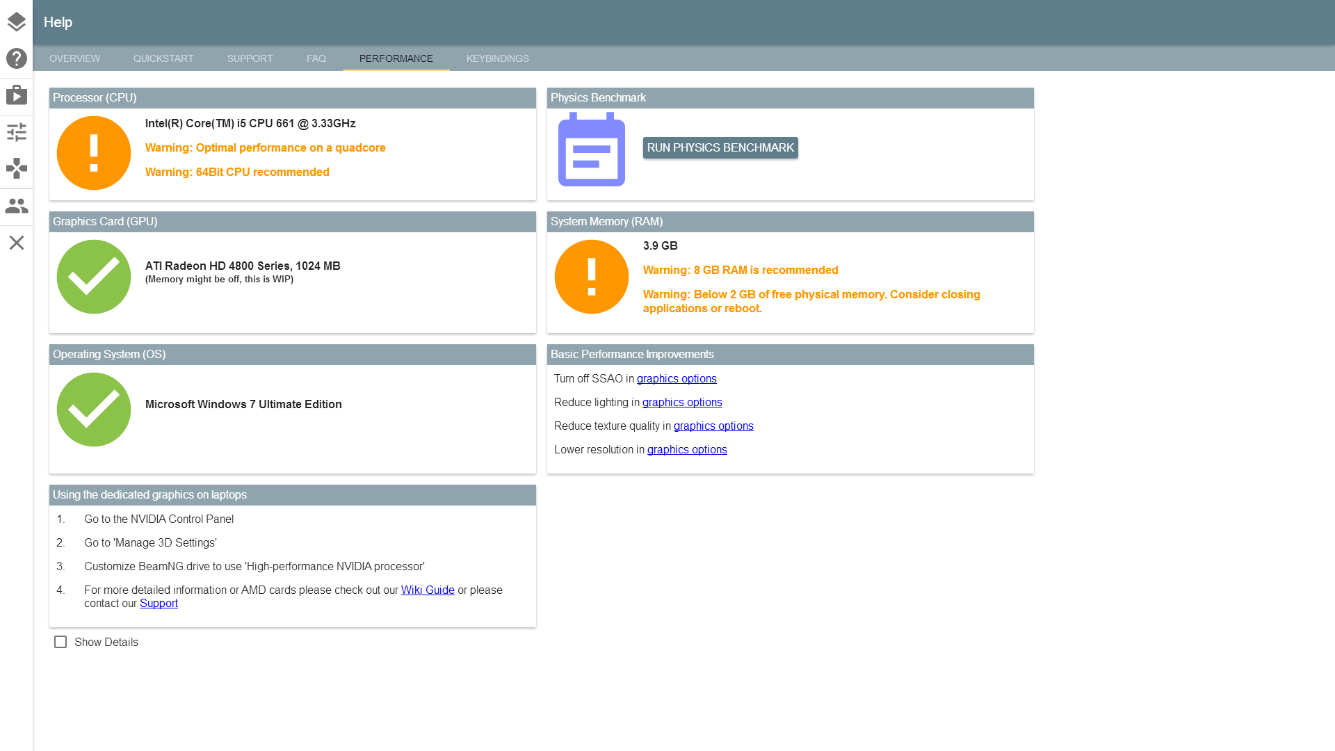This screenshot has height=751, width=1335.
Task: Open the gamepad controls icon
Action: tap(16, 168)
